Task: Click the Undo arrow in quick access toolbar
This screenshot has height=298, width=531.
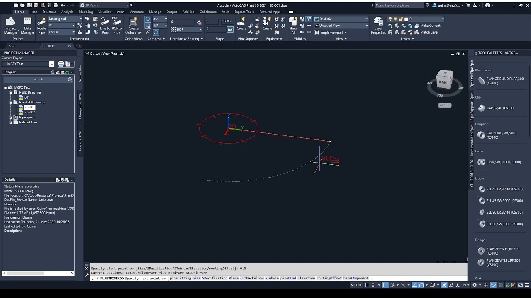Action: tap(62, 5)
